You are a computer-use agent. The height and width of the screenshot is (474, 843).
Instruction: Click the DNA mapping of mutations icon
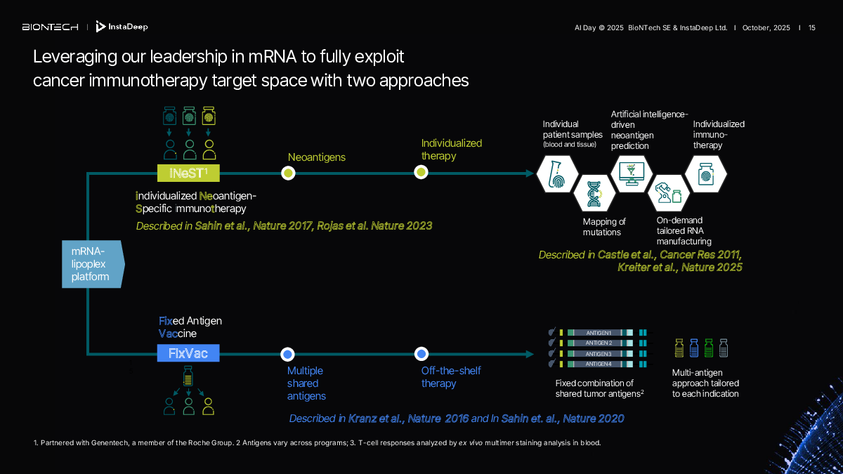click(594, 194)
